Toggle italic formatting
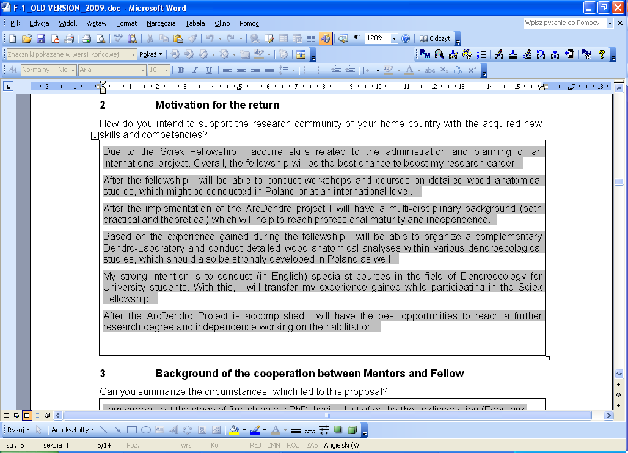Viewport: 628px width, 453px height. pyautogui.click(x=195, y=70)
